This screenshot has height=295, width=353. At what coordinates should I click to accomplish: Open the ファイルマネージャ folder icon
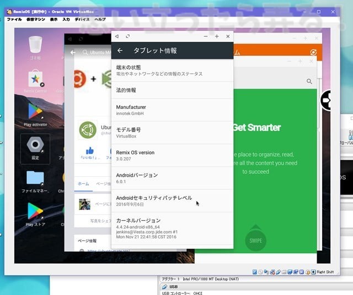pyautogui.click(x=35, y=182)
